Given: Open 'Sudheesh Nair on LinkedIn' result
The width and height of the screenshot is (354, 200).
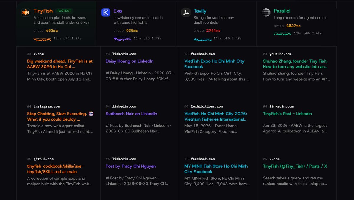Looking at the screenshot, I should click(x=131, y=114).
